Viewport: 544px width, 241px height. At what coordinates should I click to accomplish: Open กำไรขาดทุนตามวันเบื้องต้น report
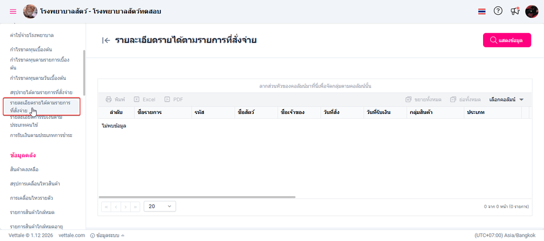38,77
